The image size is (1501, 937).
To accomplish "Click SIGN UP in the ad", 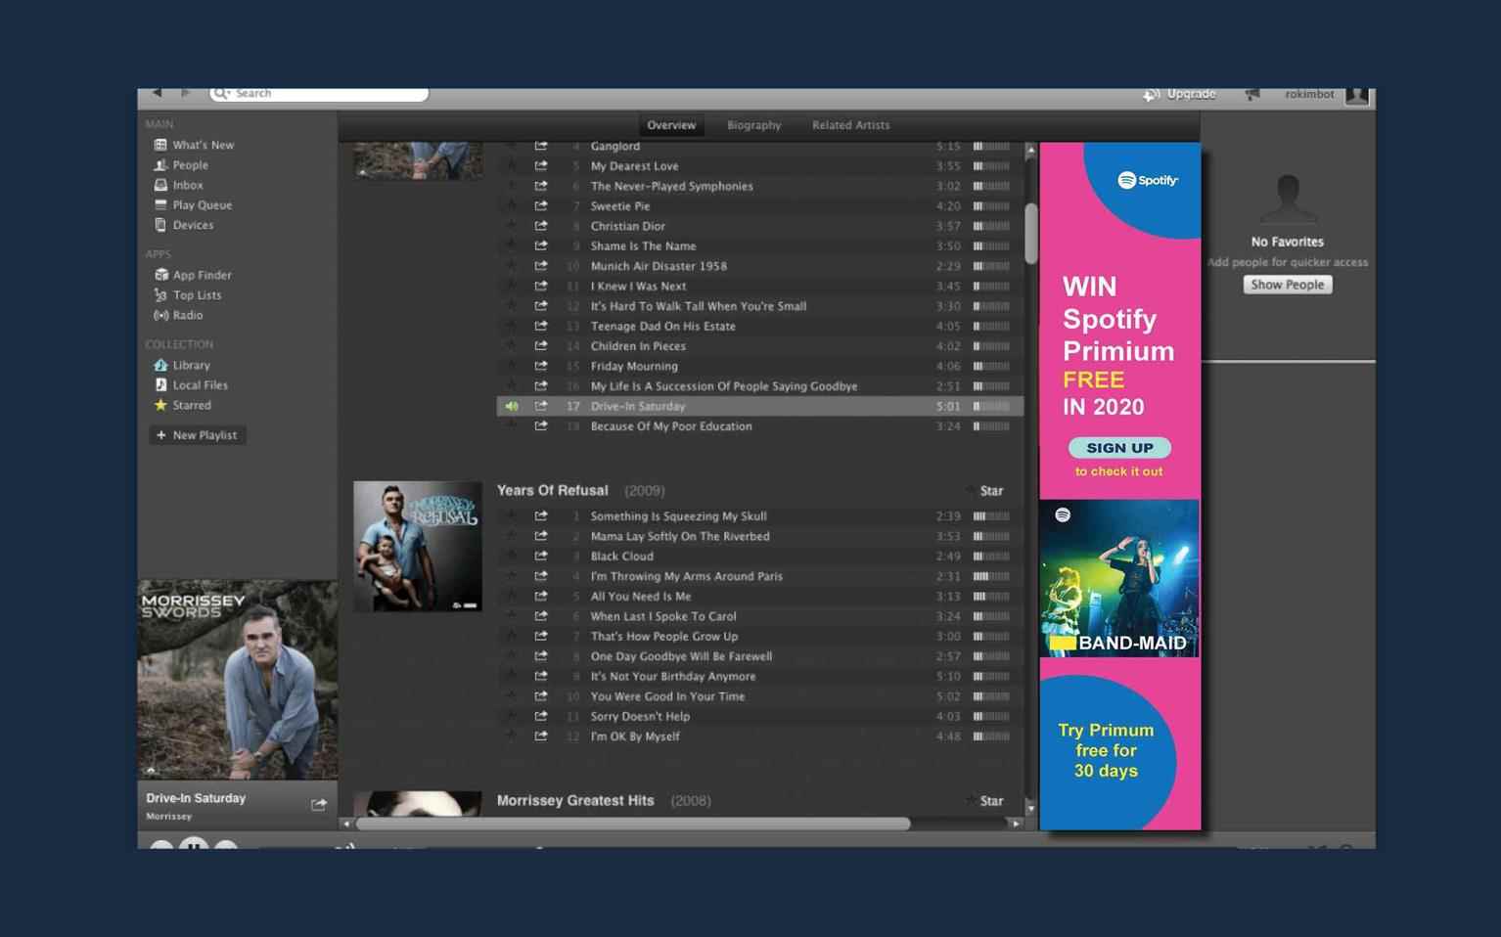I will coord(1119,448).
